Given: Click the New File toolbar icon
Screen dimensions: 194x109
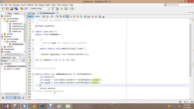Looking at the screenshot, I should click(x=3, y=9).
